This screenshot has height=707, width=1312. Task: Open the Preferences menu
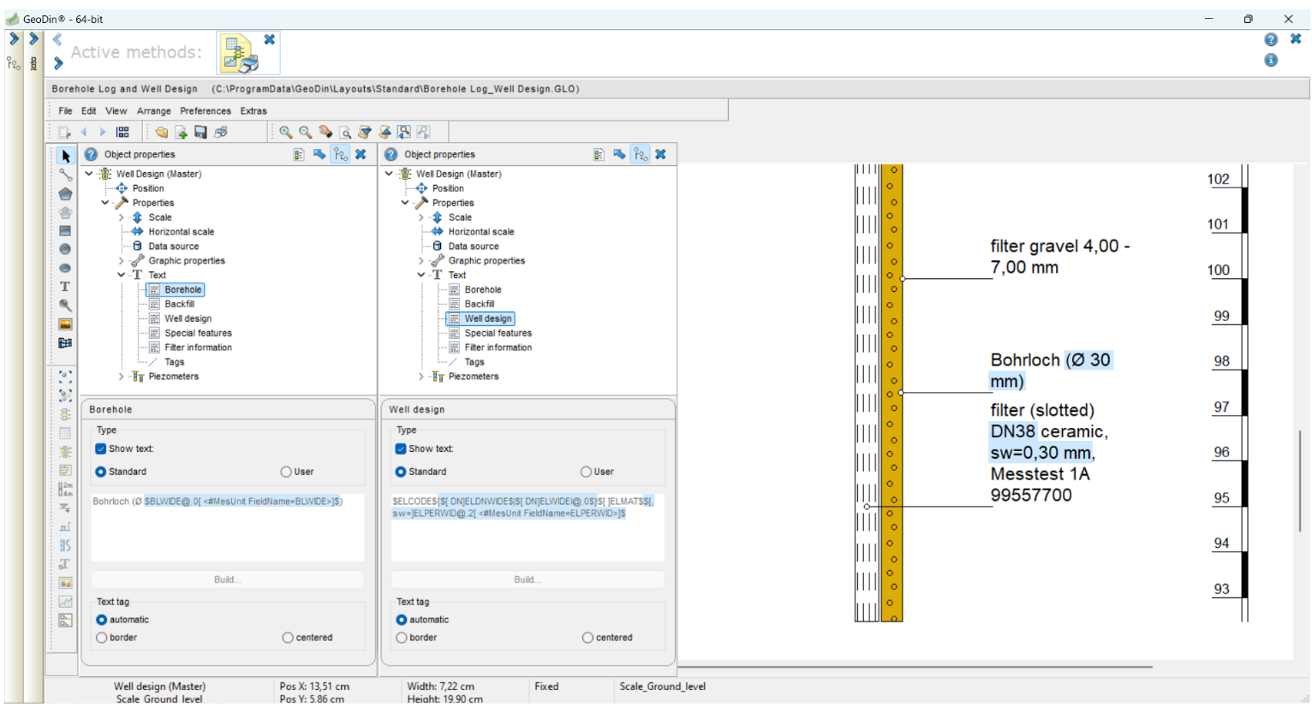205,110
